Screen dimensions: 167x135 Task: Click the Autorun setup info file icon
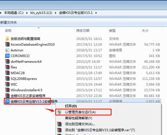click(x=7, y=50)
